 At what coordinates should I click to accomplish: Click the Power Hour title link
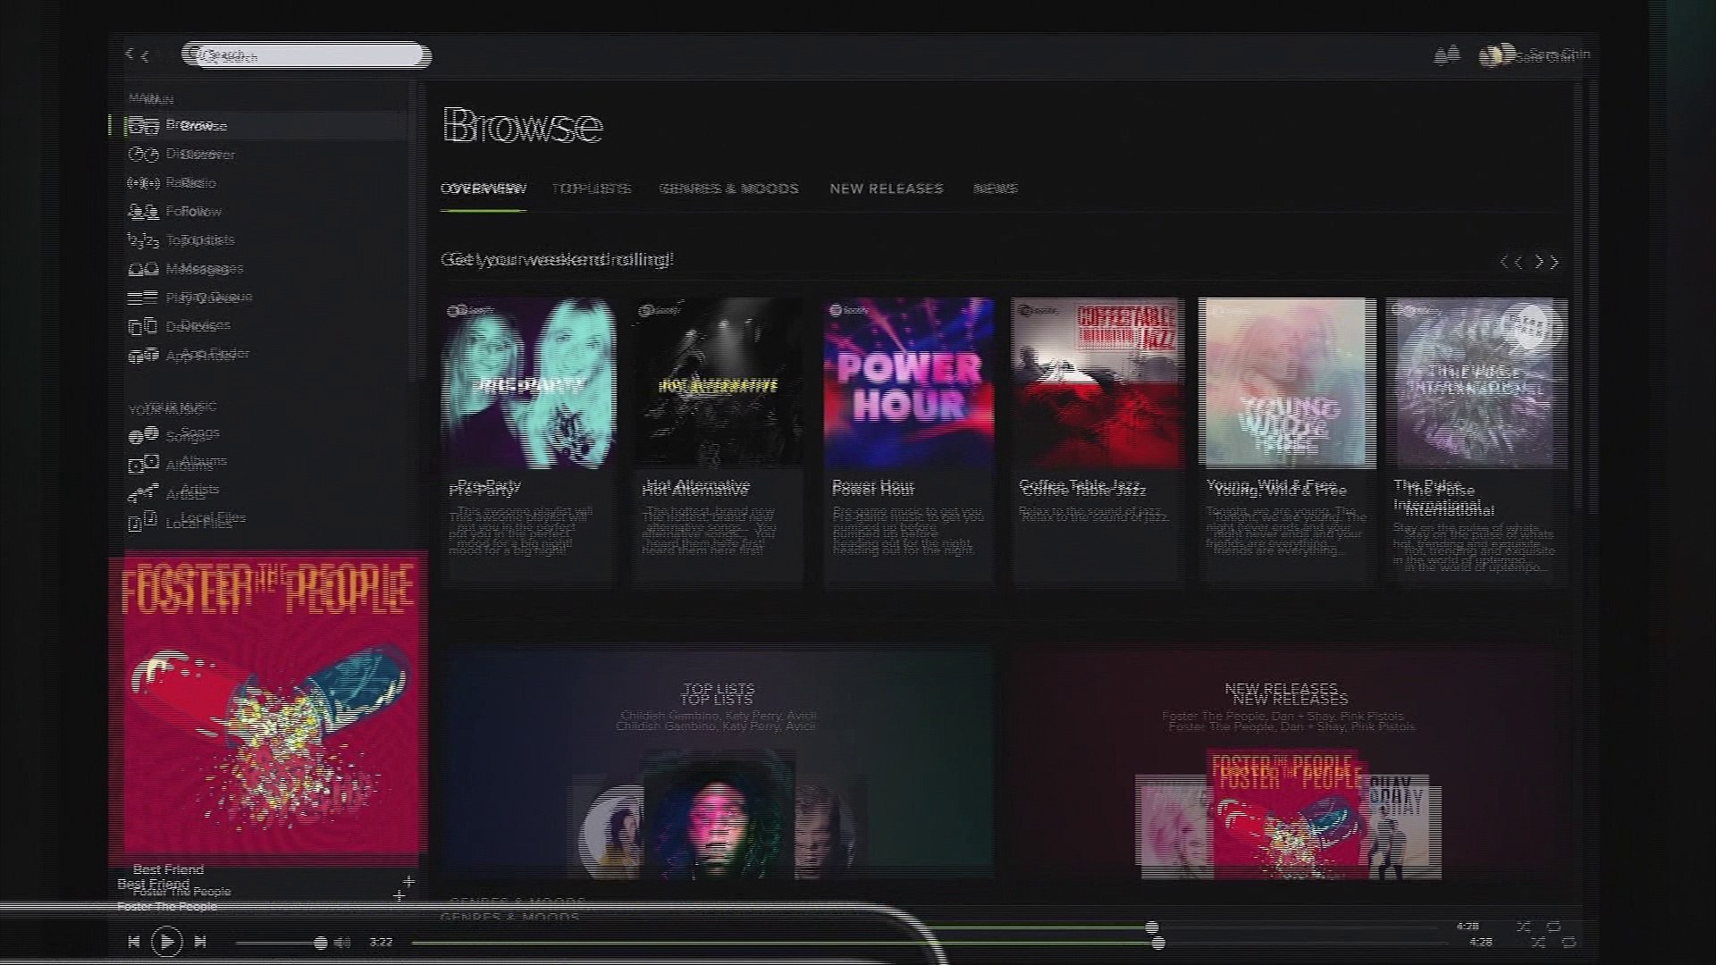tap(873, 488)
